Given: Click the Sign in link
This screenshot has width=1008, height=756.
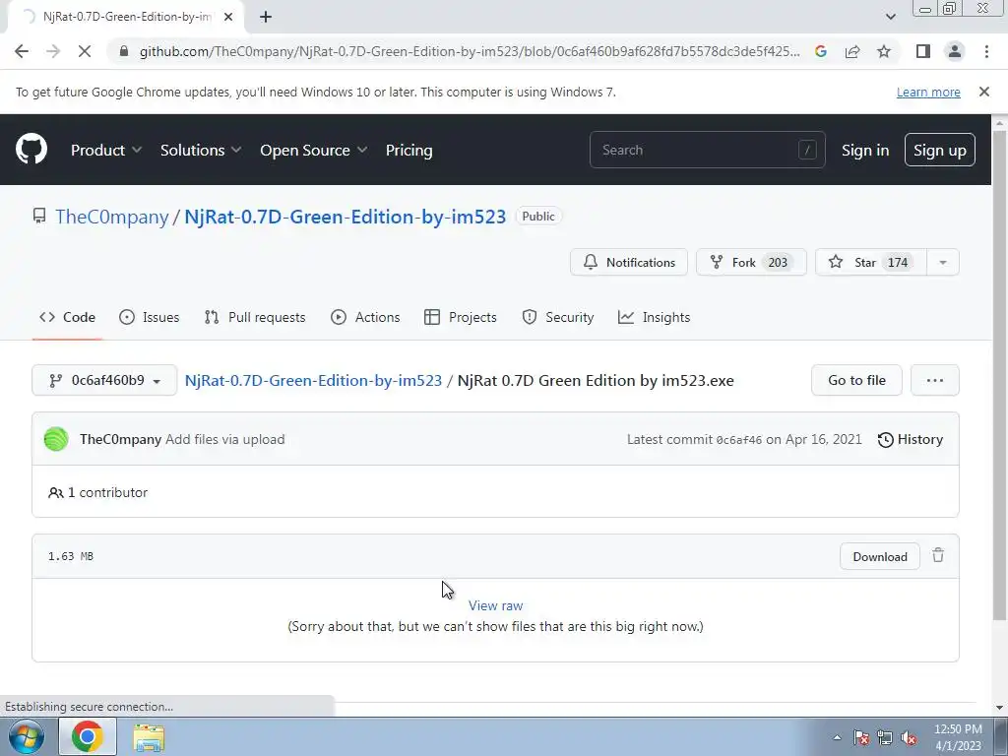Looking at the screenshot, I should tap(864, 150).
